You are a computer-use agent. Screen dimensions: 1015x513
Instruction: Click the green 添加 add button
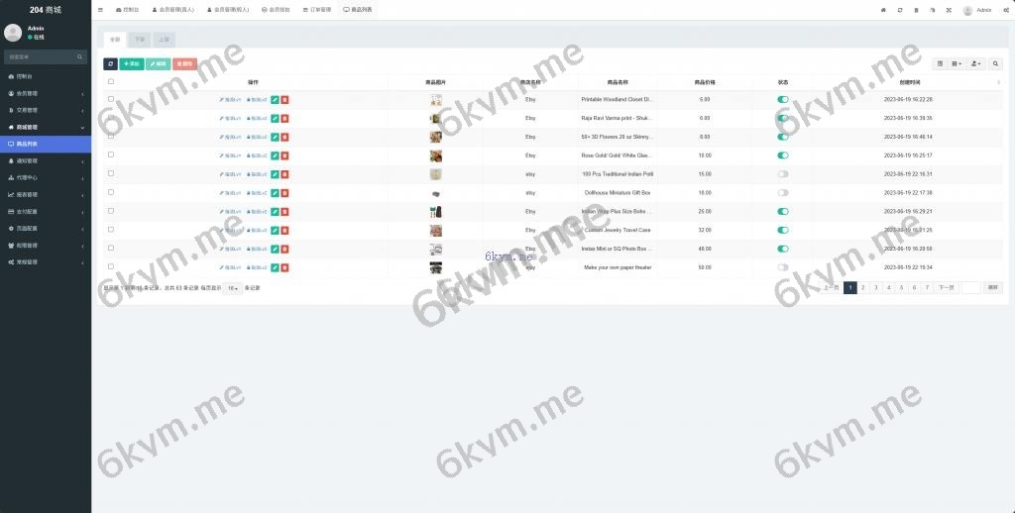coord(131,63)
